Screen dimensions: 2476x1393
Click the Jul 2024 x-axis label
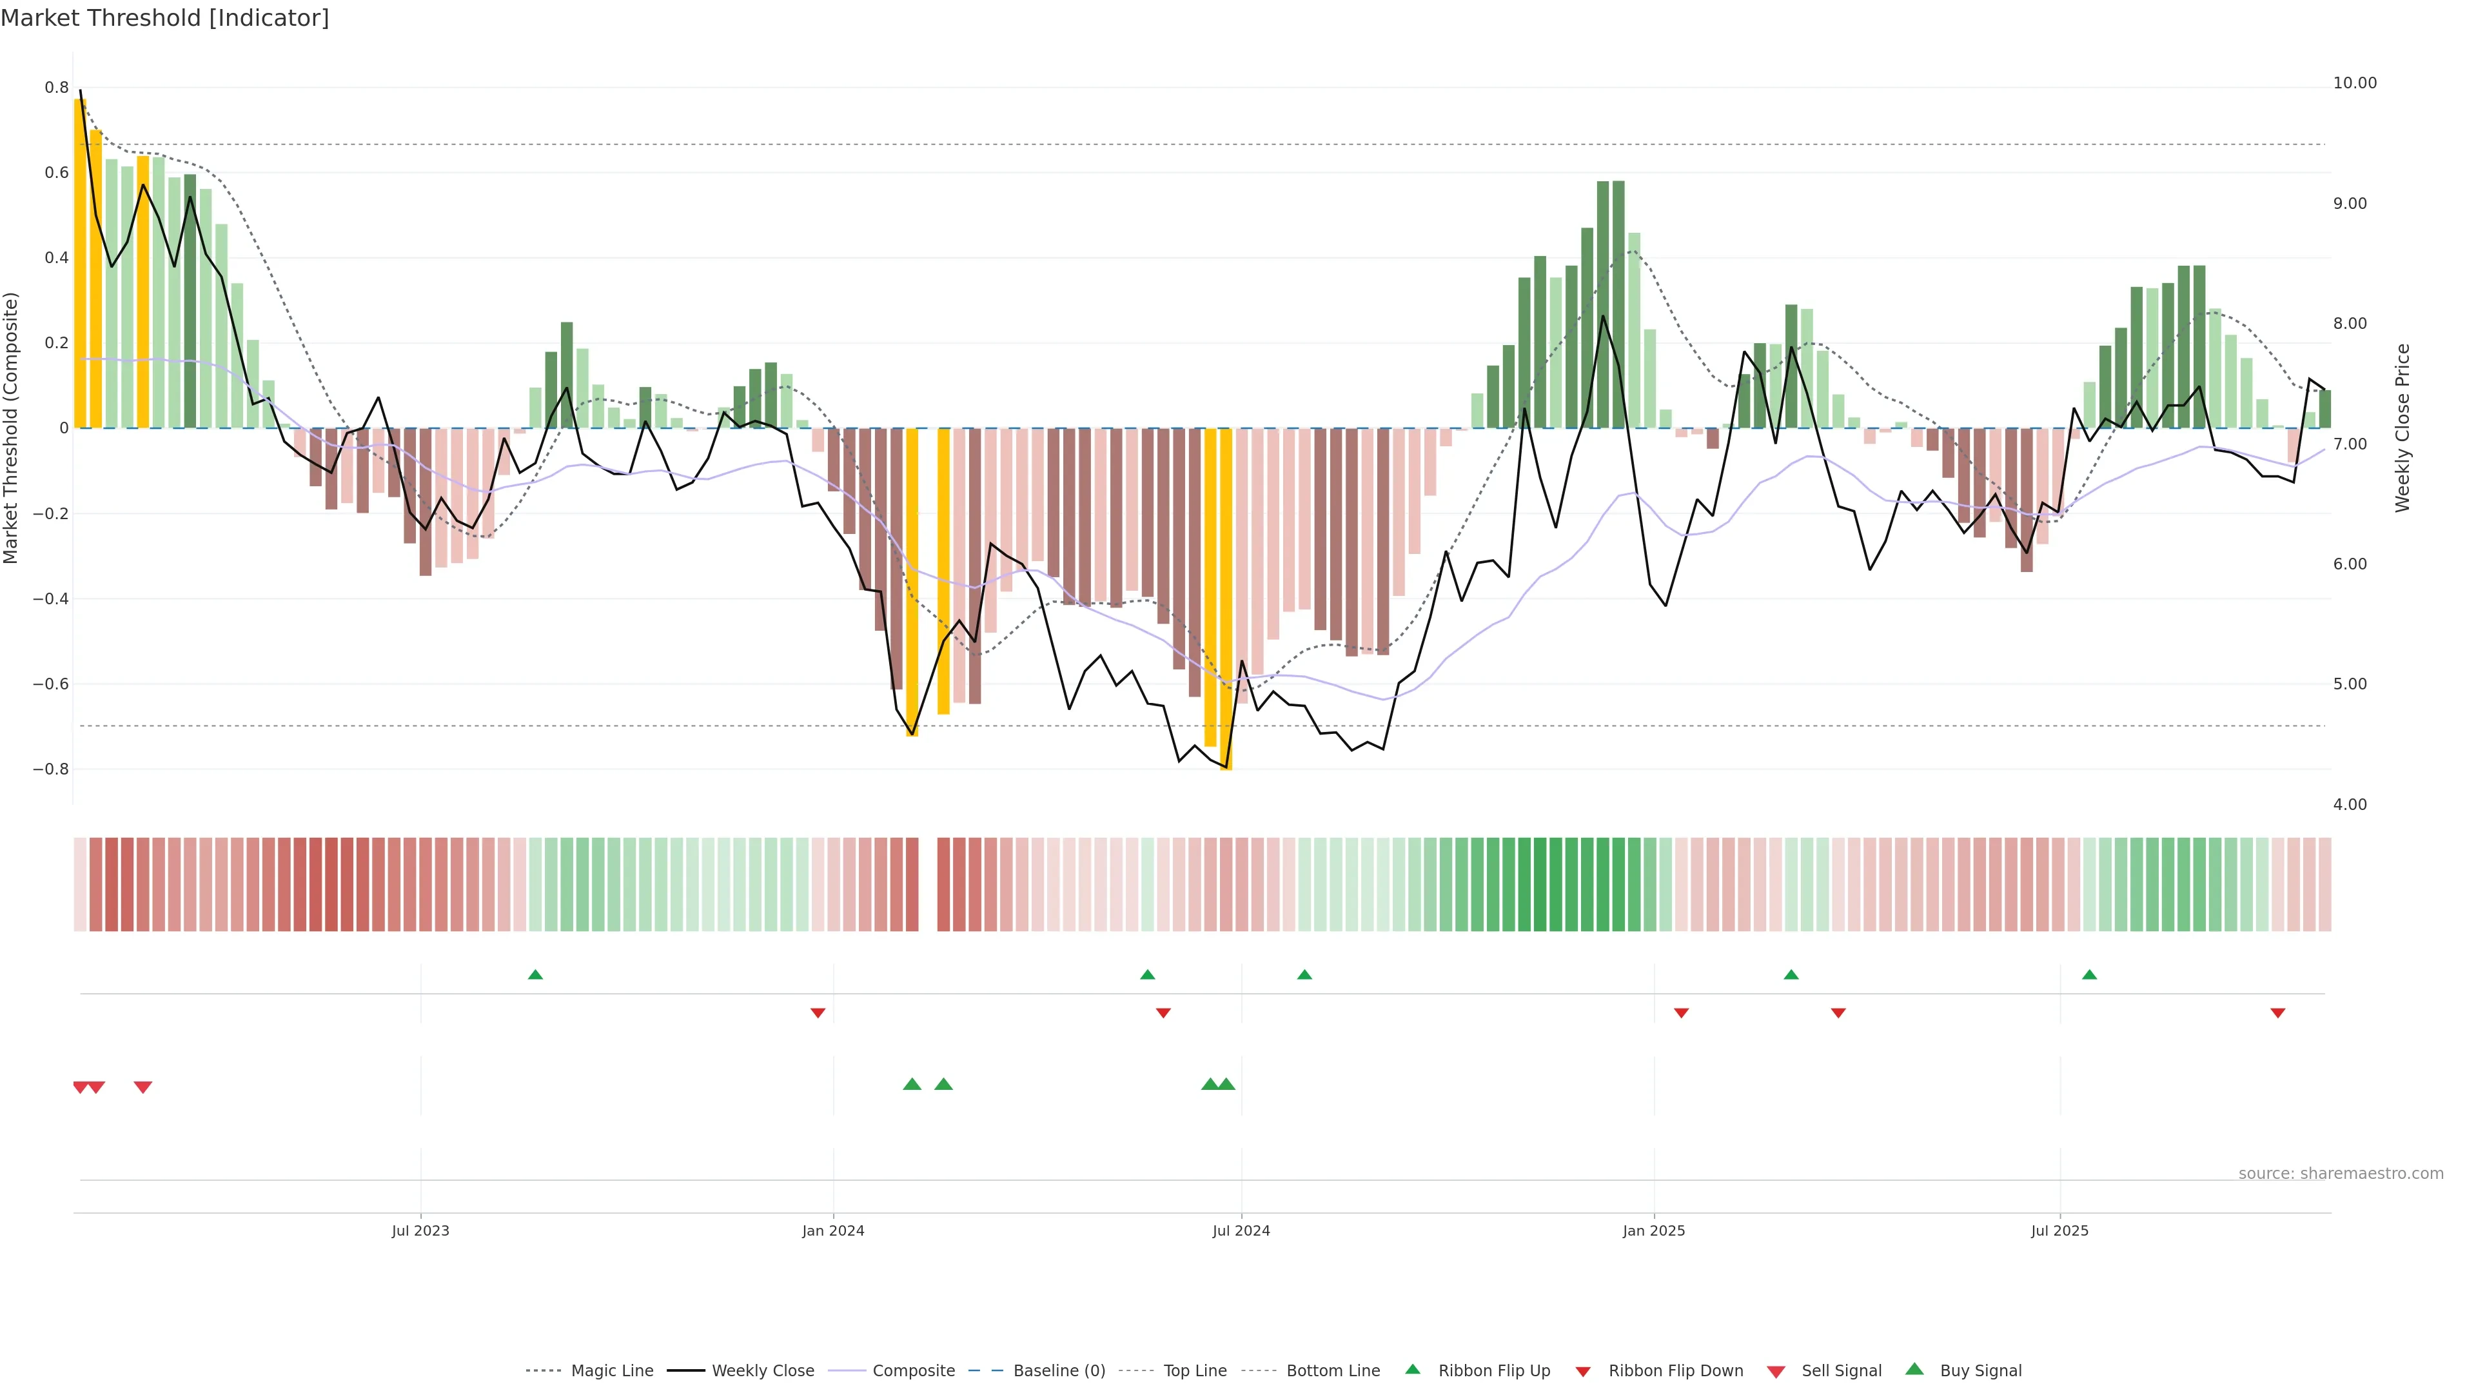click(1241, 1230)
